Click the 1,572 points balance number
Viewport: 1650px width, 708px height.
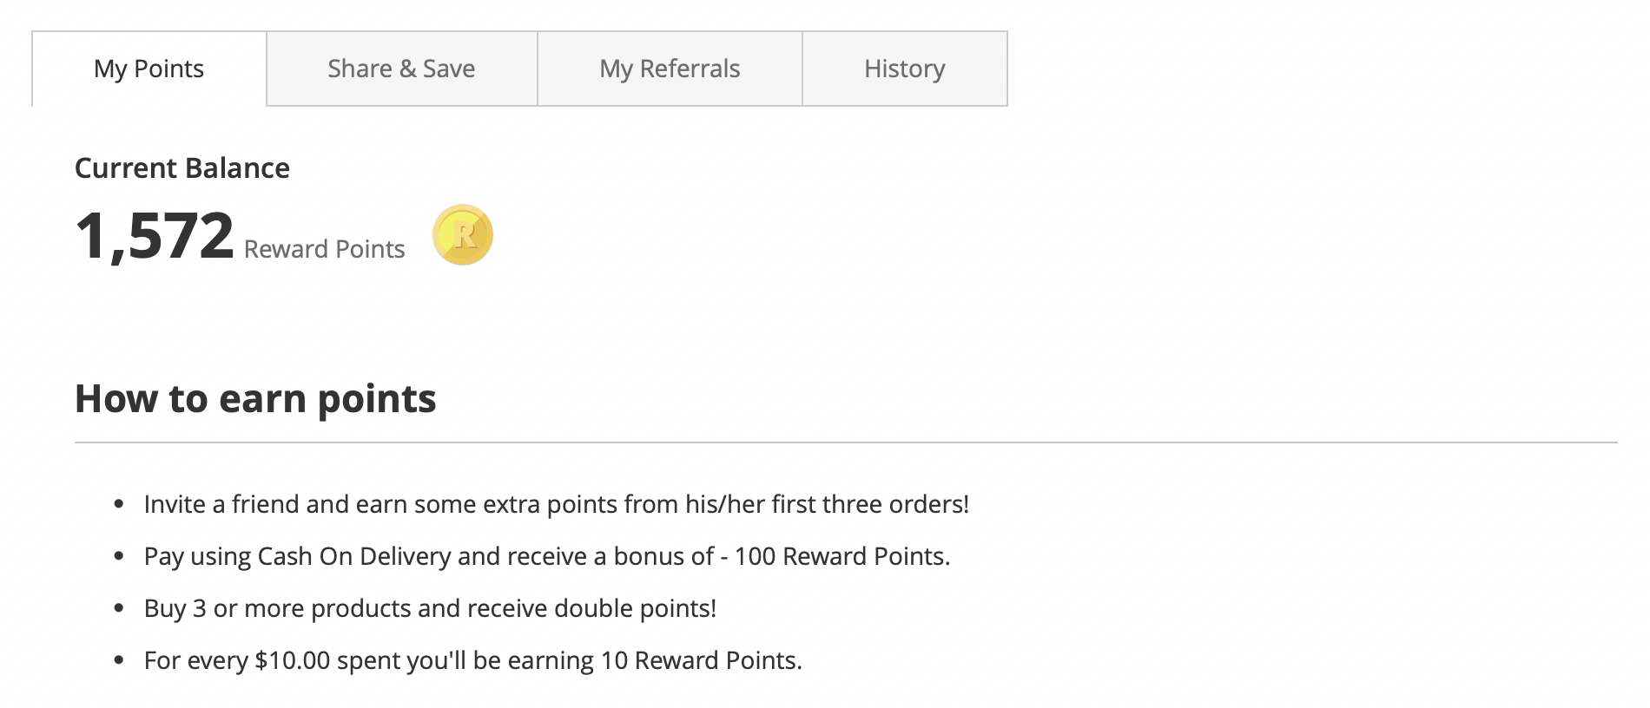pos(156,233)
